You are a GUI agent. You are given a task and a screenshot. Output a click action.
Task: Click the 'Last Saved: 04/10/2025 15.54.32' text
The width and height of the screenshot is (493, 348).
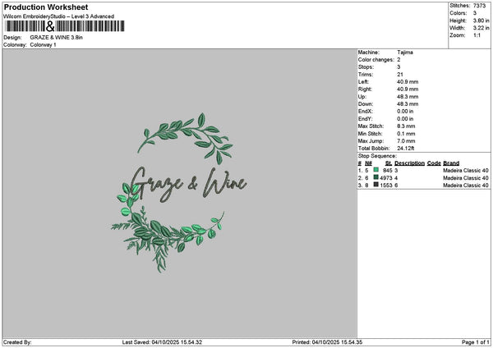tap(162, 342)
